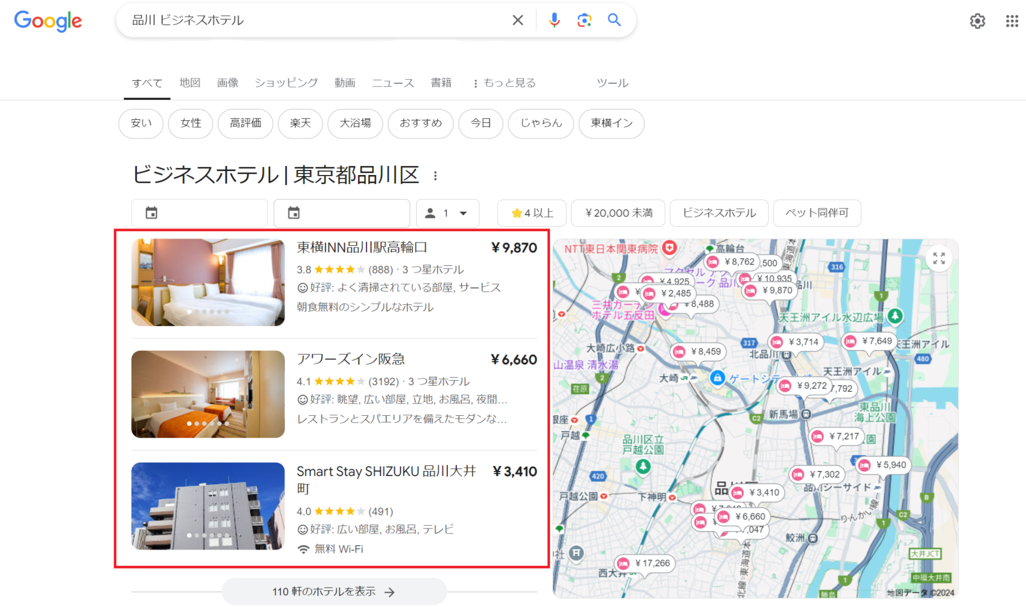Clear the search box with X
The image size is (1026, 607).
click(517, 20)
